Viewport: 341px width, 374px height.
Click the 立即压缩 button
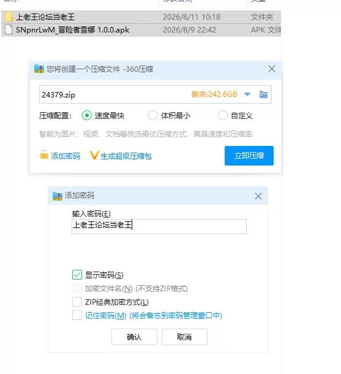(249, 156)
